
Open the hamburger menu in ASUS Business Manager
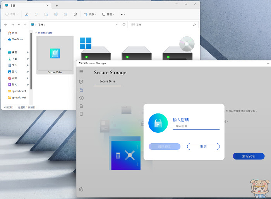coord(81,71)
